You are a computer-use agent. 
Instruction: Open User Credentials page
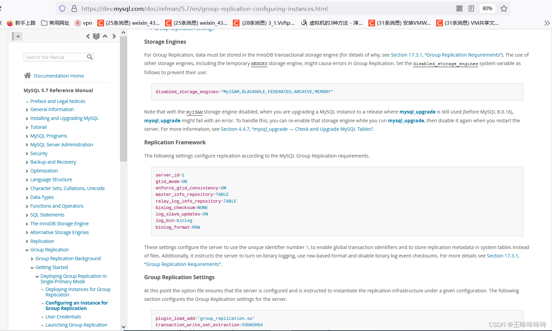coord(63,317)
